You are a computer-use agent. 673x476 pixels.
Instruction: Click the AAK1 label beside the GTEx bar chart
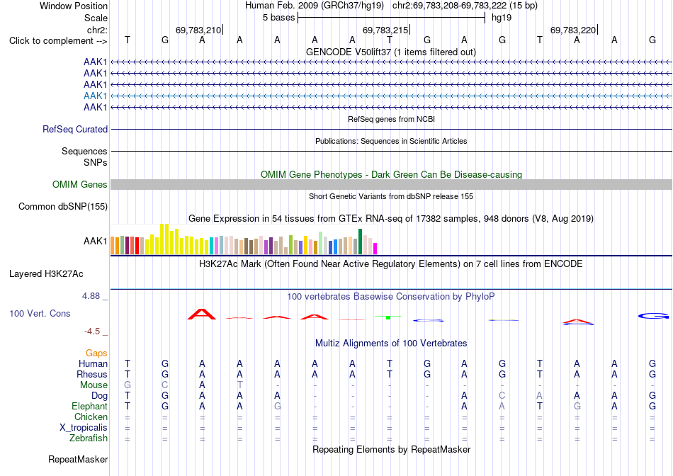96,242
